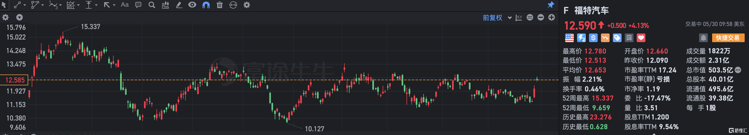Image resolution: width=749 pixels, height=135 pixels.
Task: Click the 福特汽车 stock name
Action: pyautogui.click(x=591, y=11)
